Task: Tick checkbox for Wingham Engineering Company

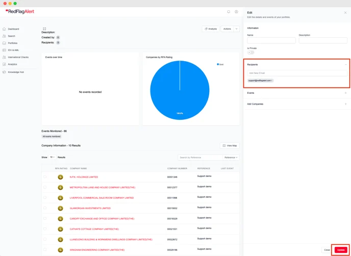Action: point(45,249)
